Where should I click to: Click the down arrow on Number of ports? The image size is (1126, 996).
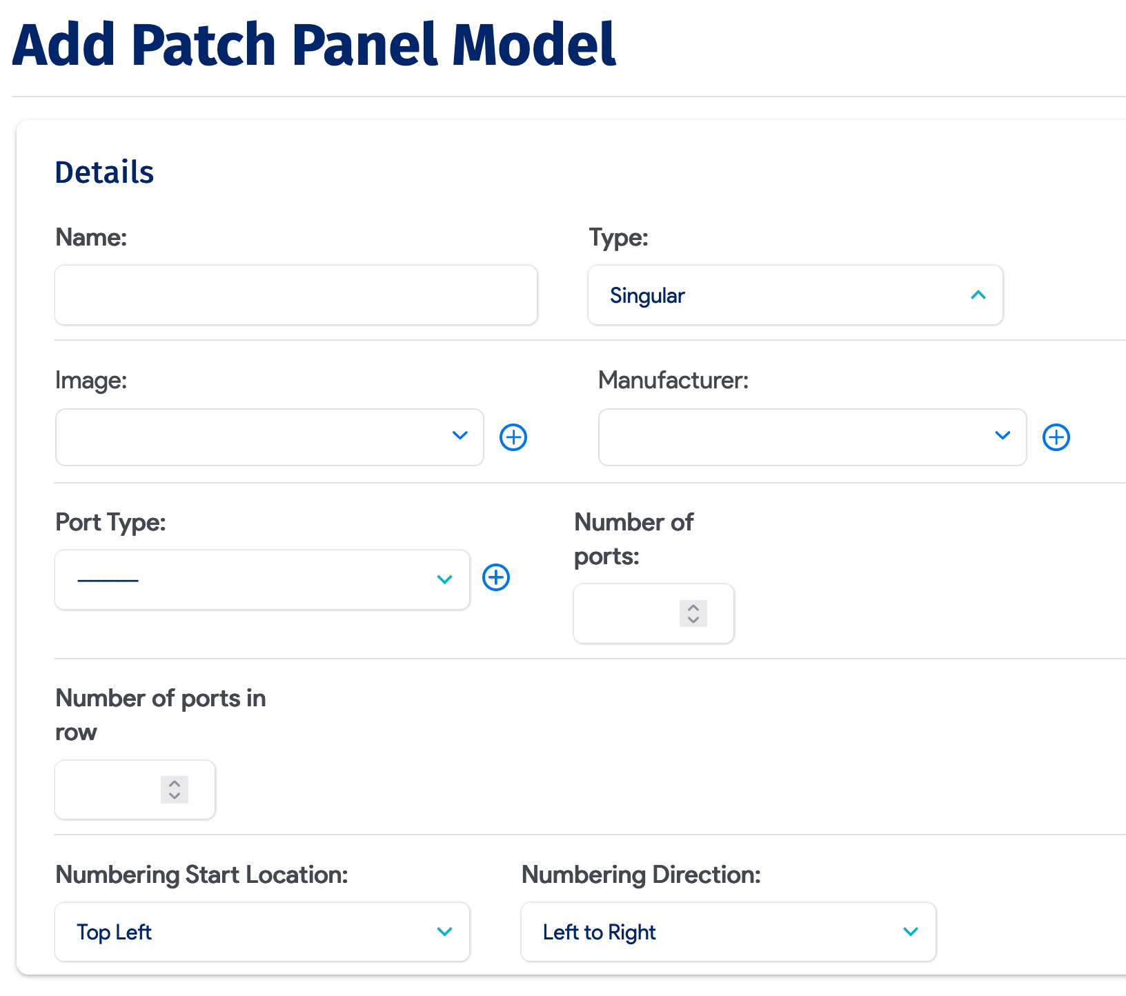tap(693, 620)
